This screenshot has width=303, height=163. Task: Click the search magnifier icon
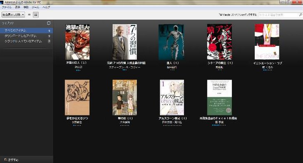301,15
